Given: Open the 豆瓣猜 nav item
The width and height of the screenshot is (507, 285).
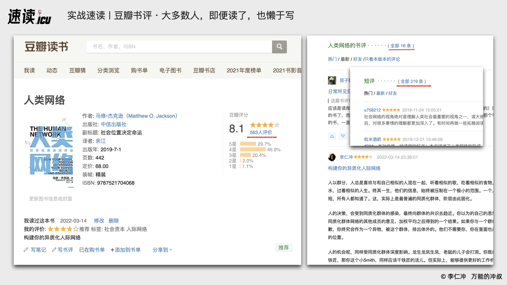Looking at the screenshot, I should point(77,70).
